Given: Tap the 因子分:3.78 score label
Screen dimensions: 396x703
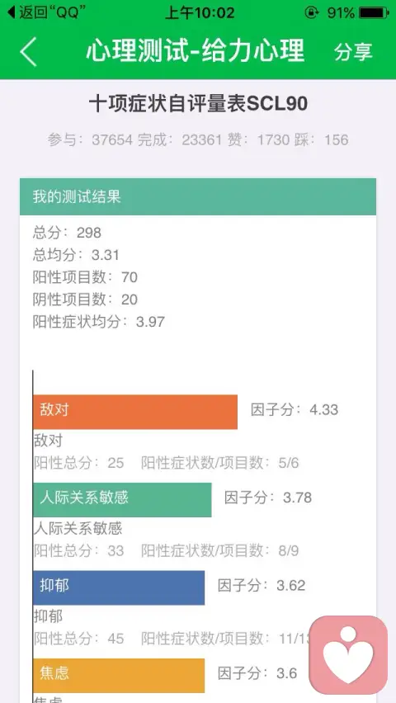Looking at the screenshot, I should (x=268, y=498).
